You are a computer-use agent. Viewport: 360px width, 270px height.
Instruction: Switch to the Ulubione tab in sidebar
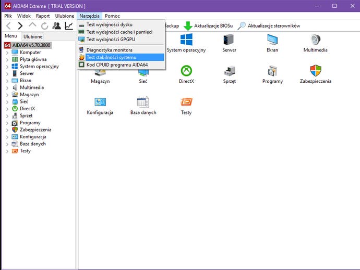[33, 36]
